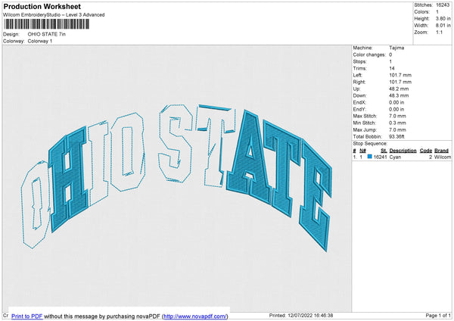Click the Cyan color swatch in Stop Sequence

point(369,157)
